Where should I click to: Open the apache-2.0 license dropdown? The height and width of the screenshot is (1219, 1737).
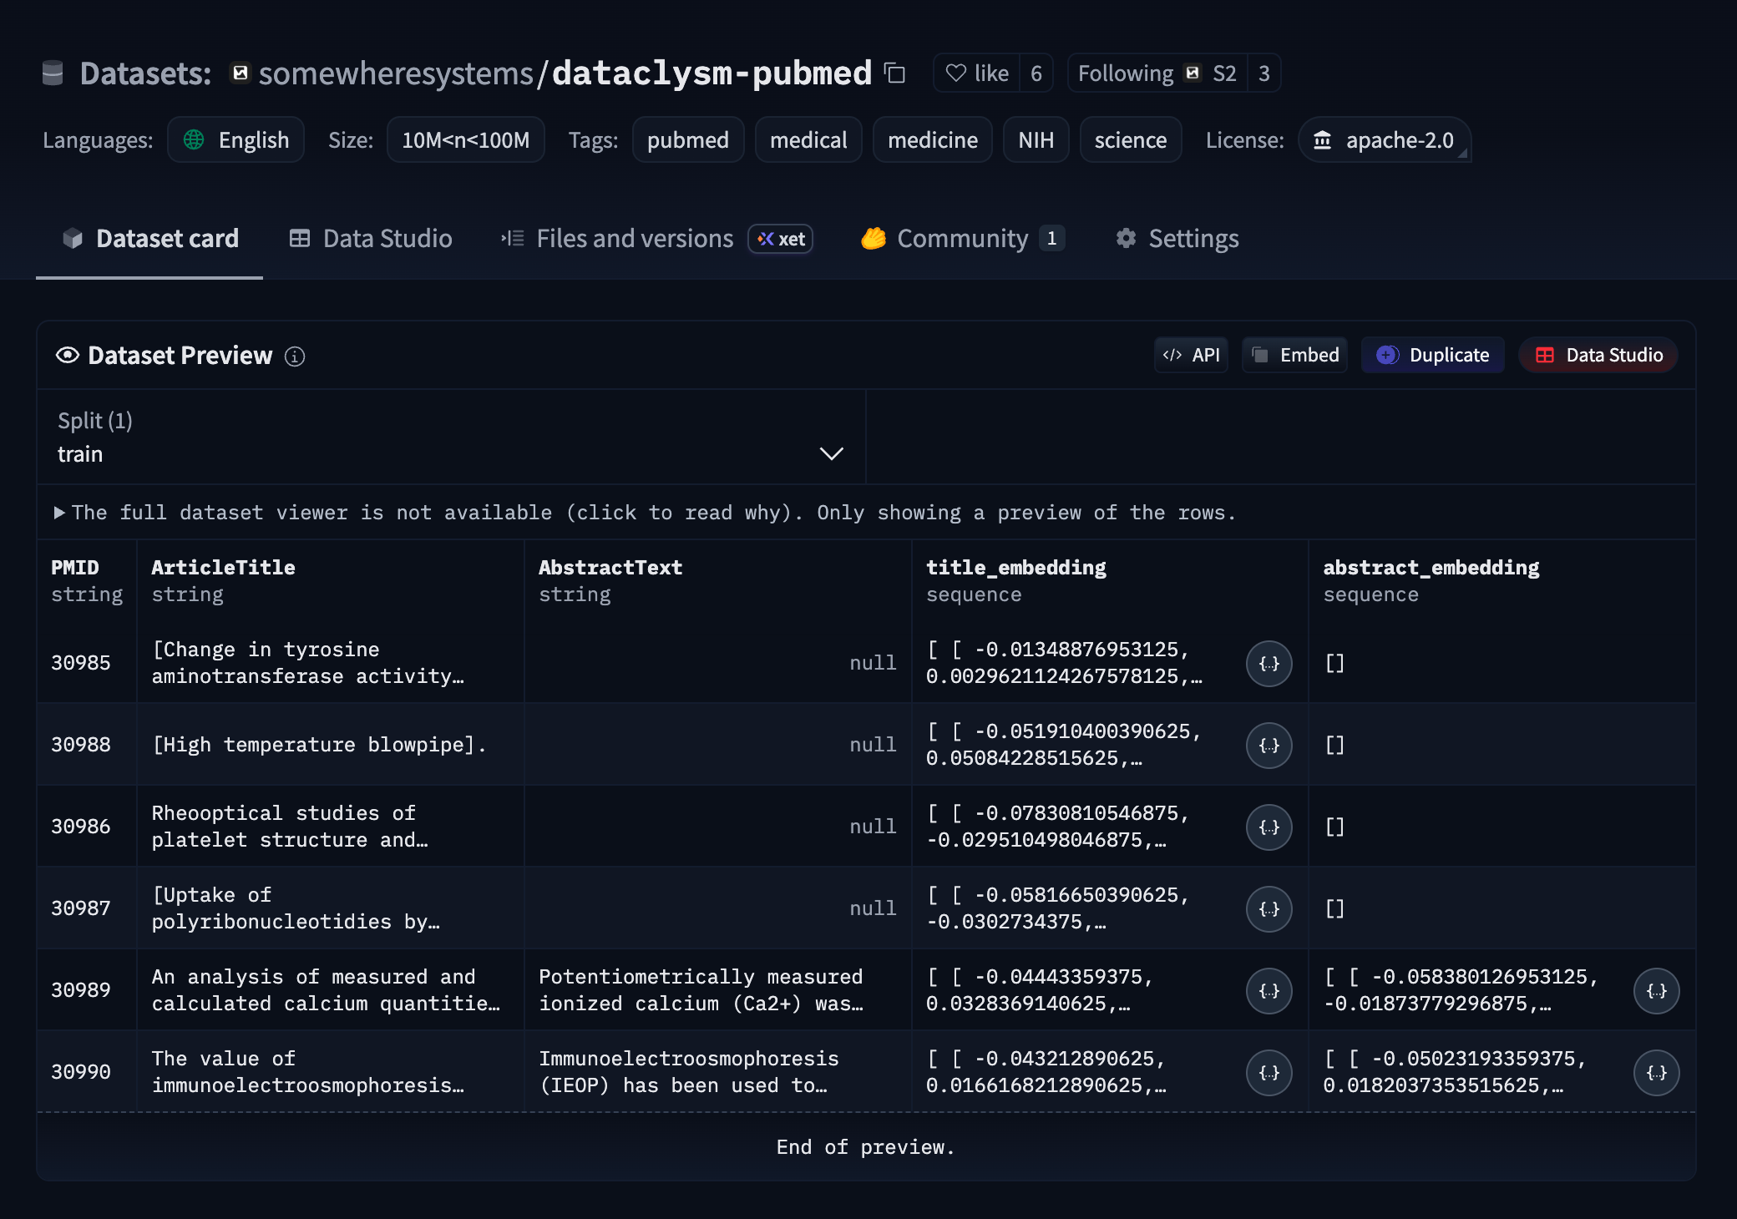click(1385, 140)
